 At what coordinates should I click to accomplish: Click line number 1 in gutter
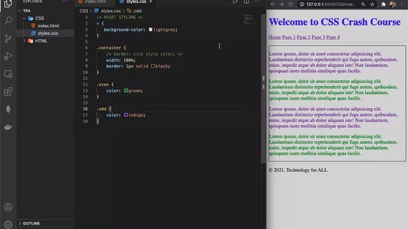click(87, 17)
